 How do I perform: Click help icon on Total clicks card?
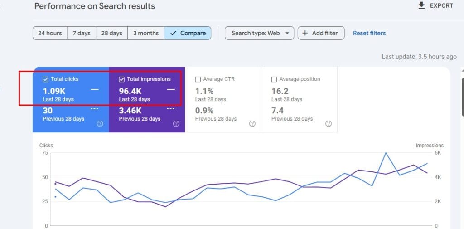[x=100, y=124]
